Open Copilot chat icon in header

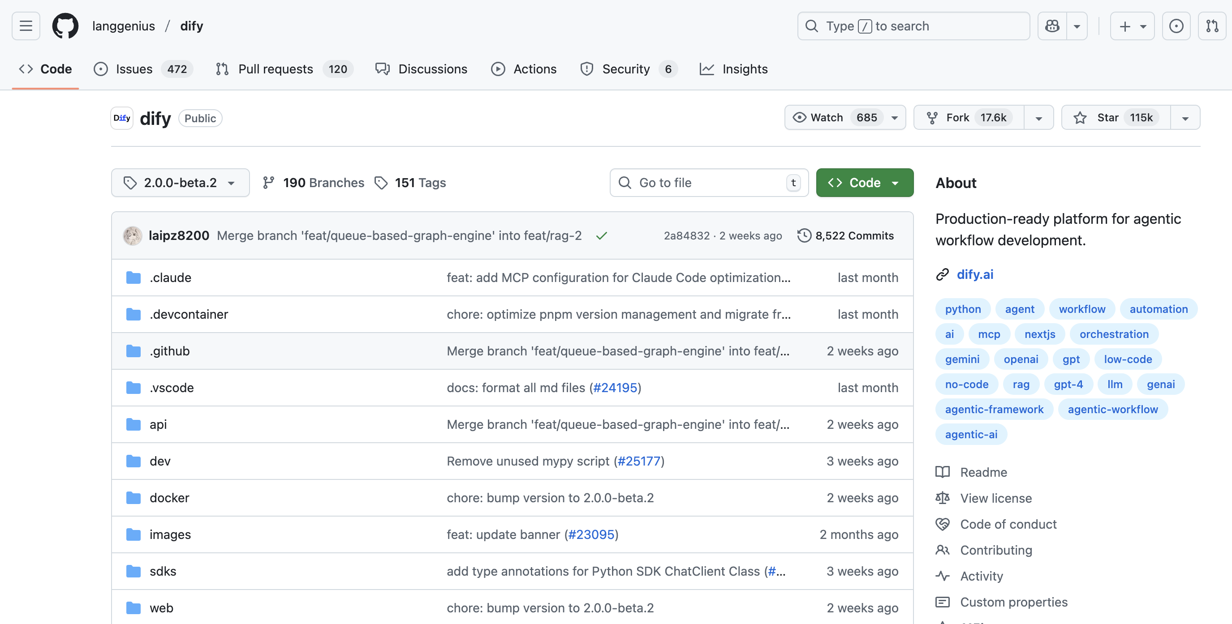(x=1052, y=26)
